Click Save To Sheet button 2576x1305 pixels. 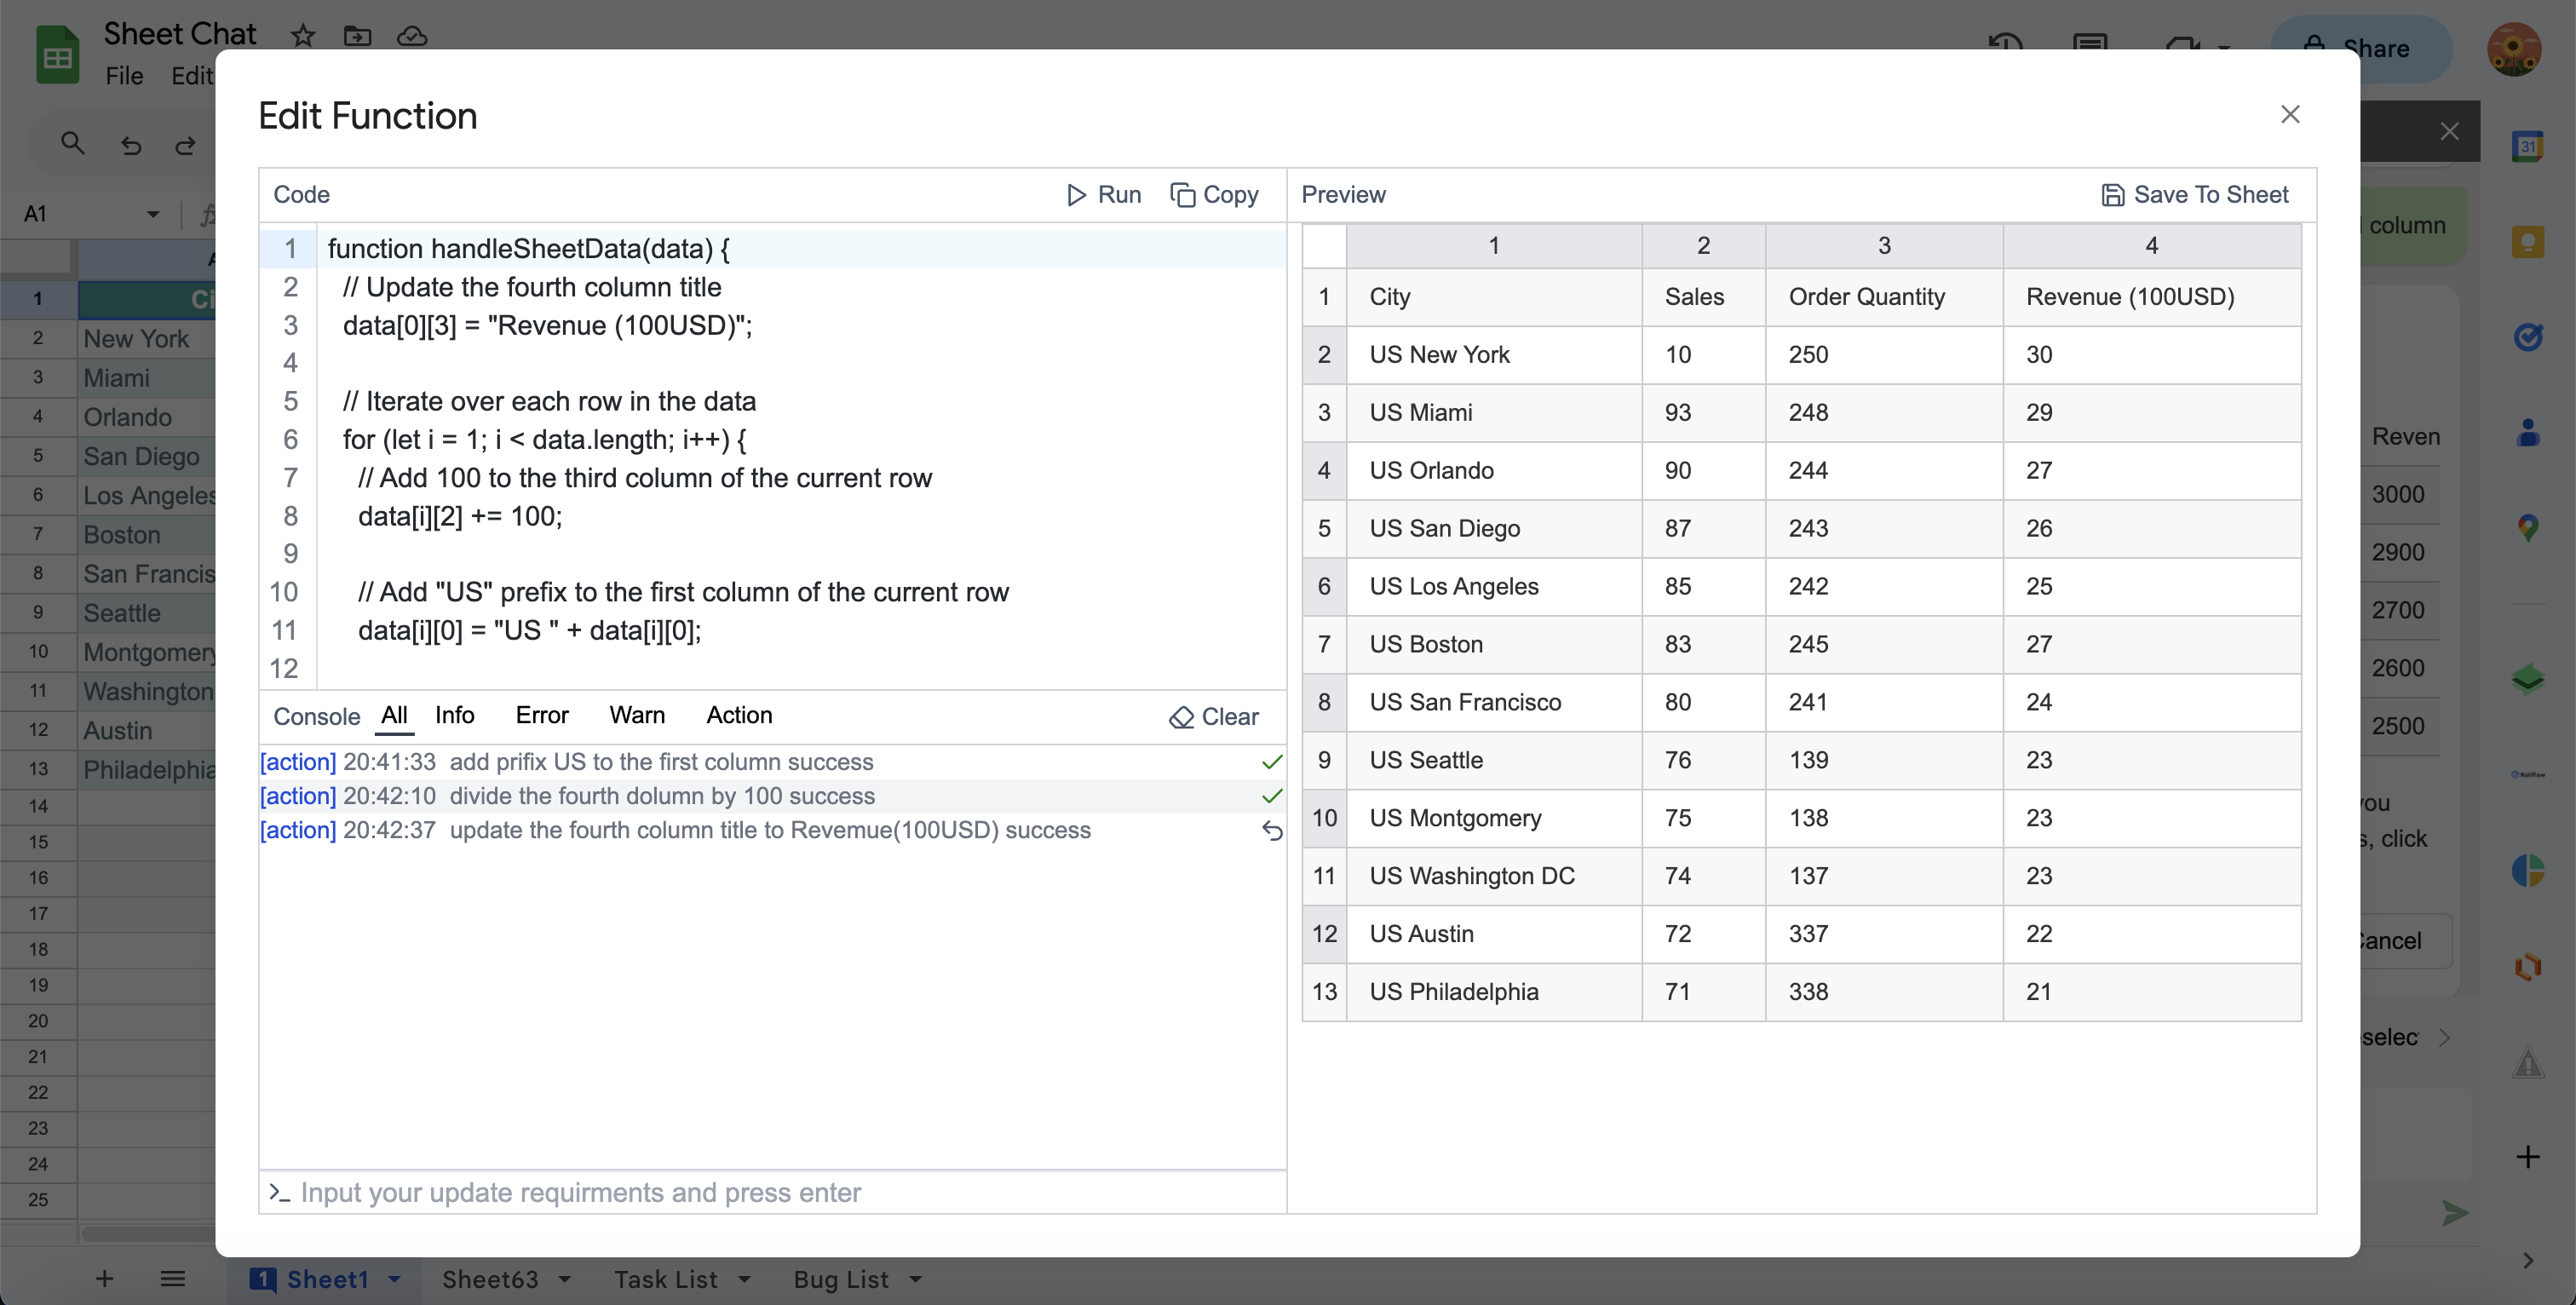pyautogui.click(x=2195, y=195)
